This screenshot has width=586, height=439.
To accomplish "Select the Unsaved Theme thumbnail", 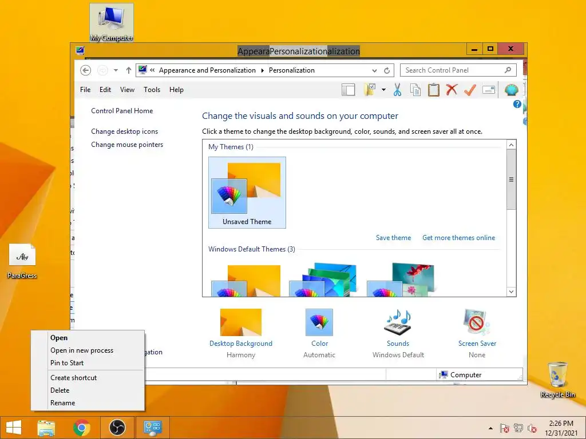I will (247, 193).
